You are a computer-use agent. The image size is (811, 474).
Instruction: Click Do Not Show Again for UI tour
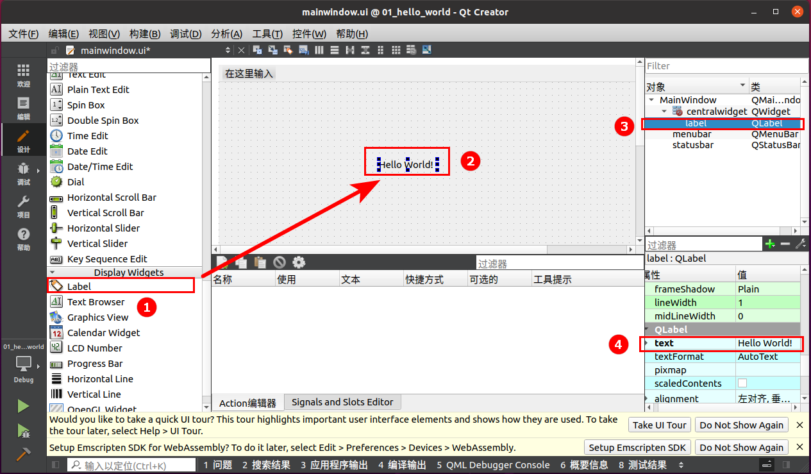[741, 425]
